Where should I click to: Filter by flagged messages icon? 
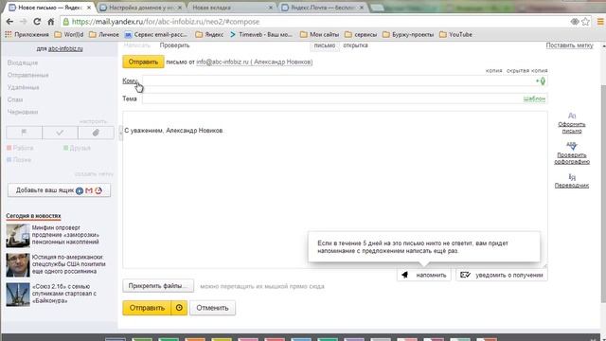pos(24,133)
